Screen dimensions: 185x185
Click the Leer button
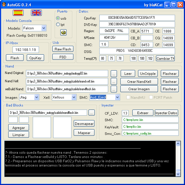(128, 73)
